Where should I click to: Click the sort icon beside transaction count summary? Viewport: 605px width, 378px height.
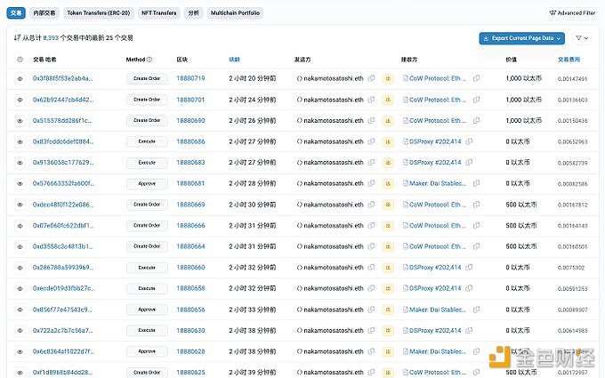(x=17, y=37)
